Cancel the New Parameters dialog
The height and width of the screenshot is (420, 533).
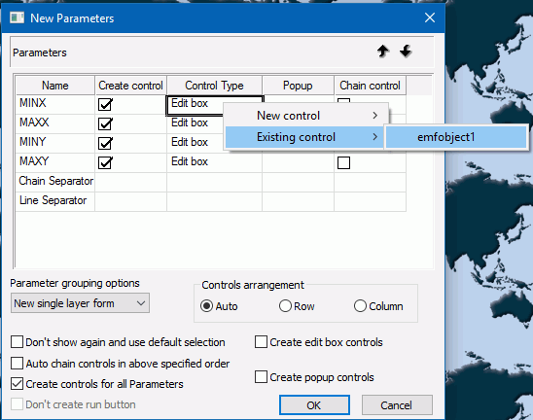pos(397,405)
